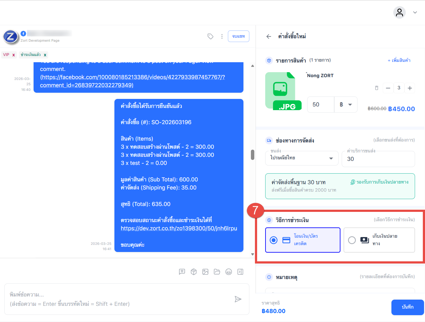Click the back arrow beside new order title

269,36
